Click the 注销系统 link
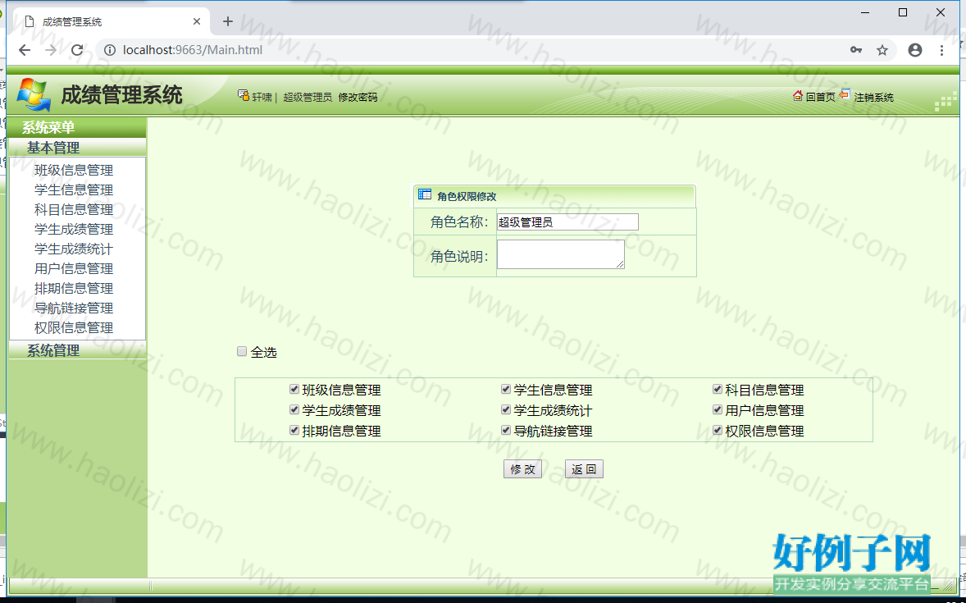966x603 pixels. point(873,98)
